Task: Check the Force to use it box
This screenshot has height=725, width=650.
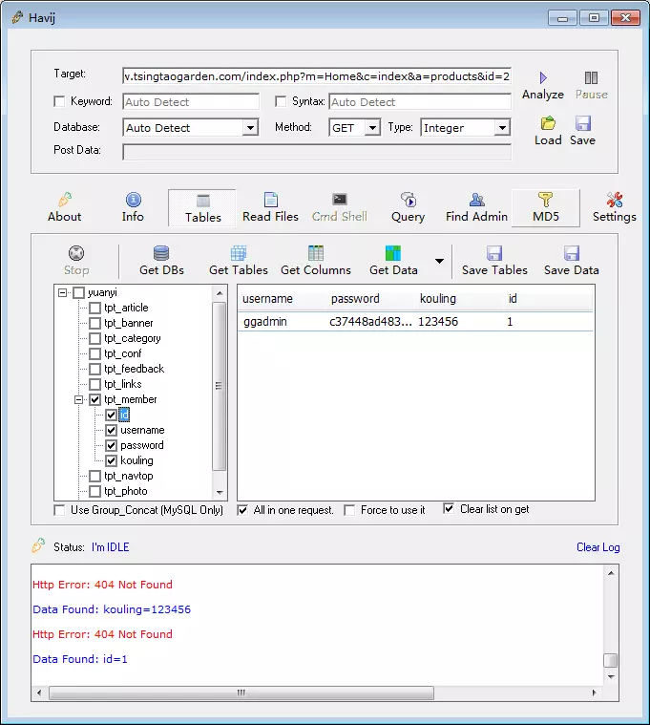Action: (x=349, y=510)
